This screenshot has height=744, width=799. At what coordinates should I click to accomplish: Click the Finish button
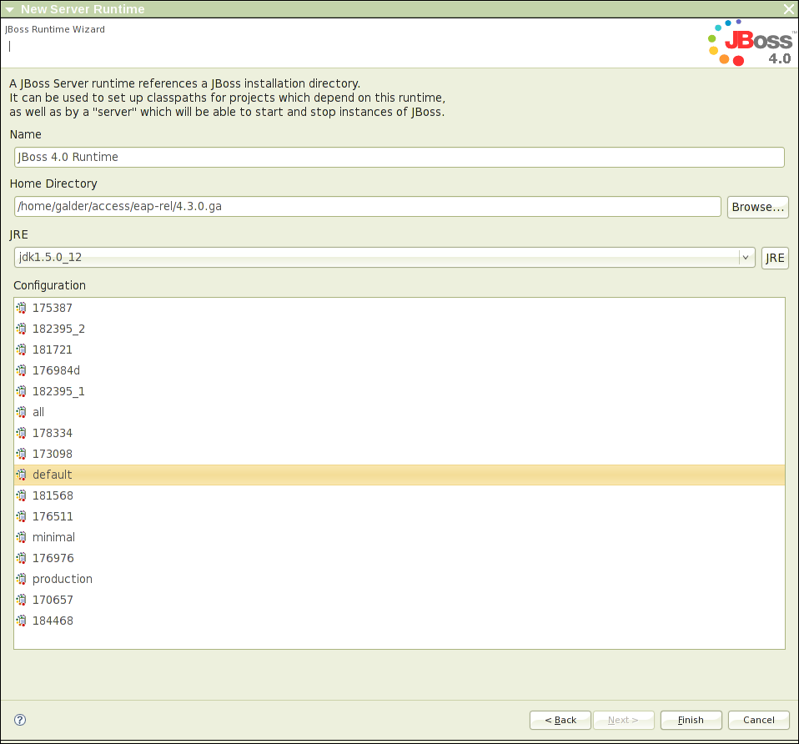(x=691, y=720)
